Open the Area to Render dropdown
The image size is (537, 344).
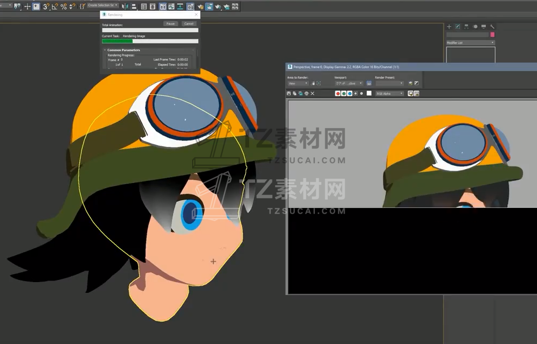(298, 83)
